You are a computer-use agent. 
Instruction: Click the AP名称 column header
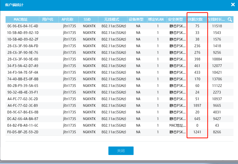pos(67,19)
